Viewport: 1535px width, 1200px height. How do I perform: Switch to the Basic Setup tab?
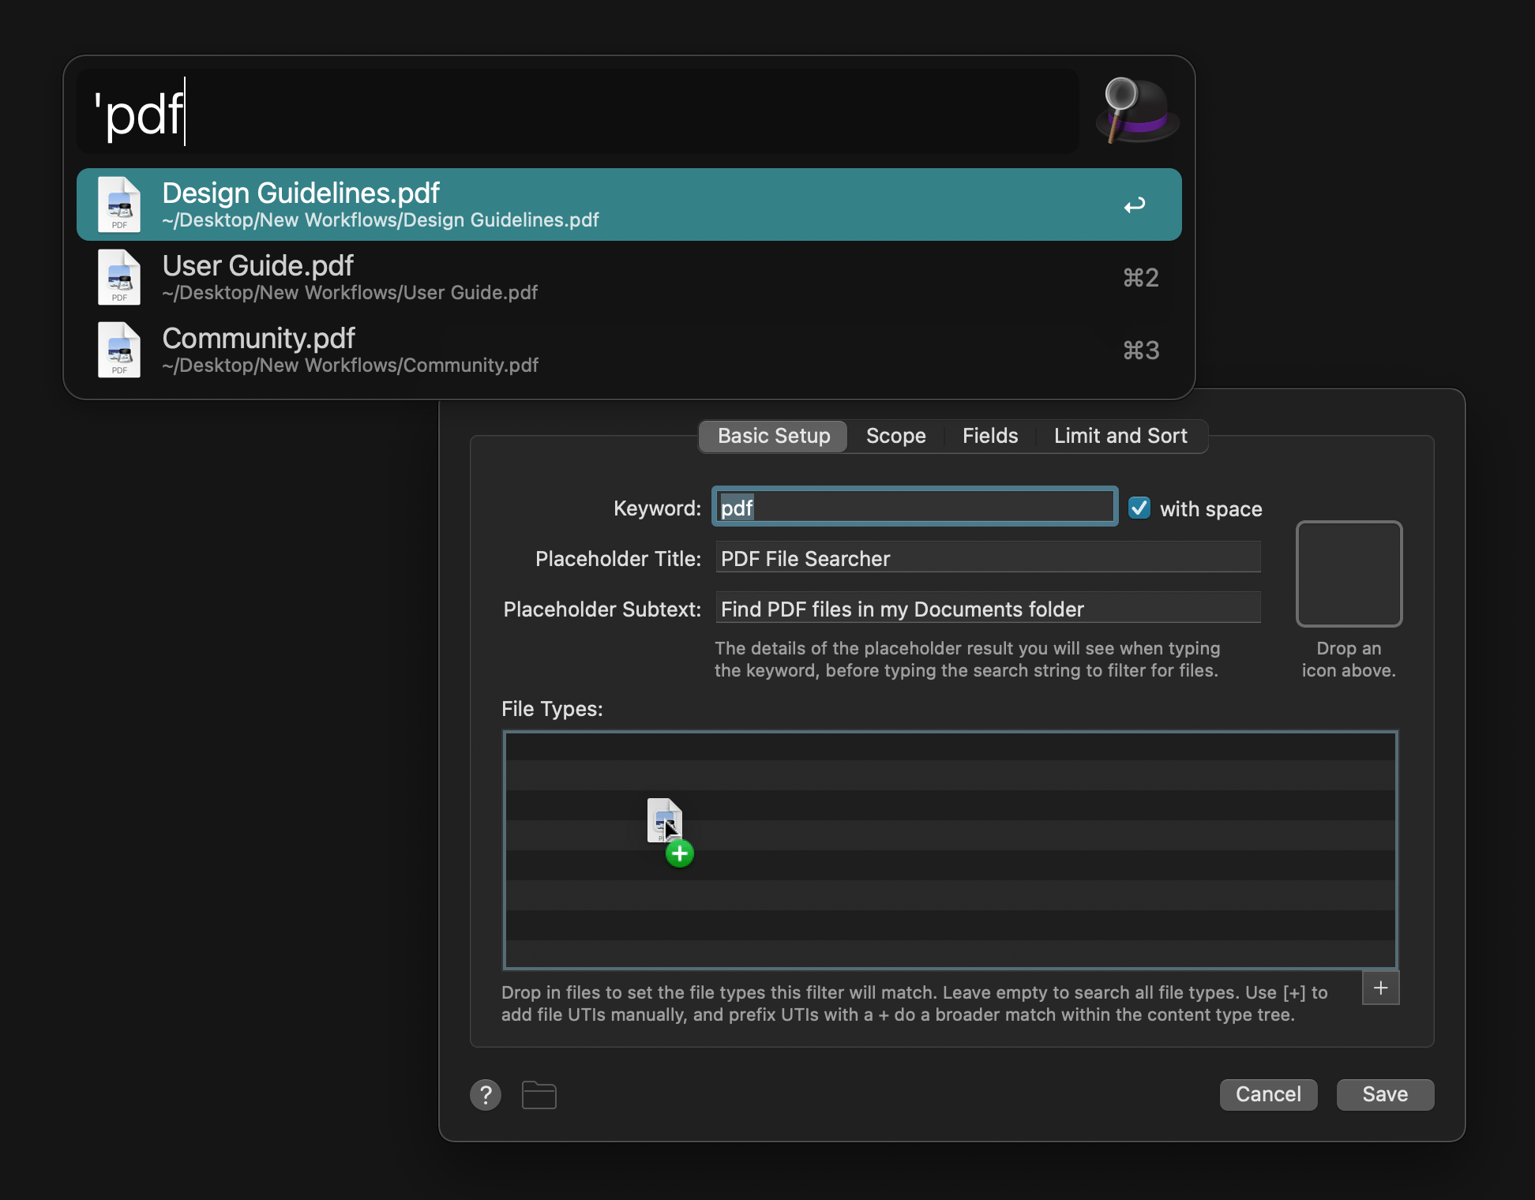[772, 436]
